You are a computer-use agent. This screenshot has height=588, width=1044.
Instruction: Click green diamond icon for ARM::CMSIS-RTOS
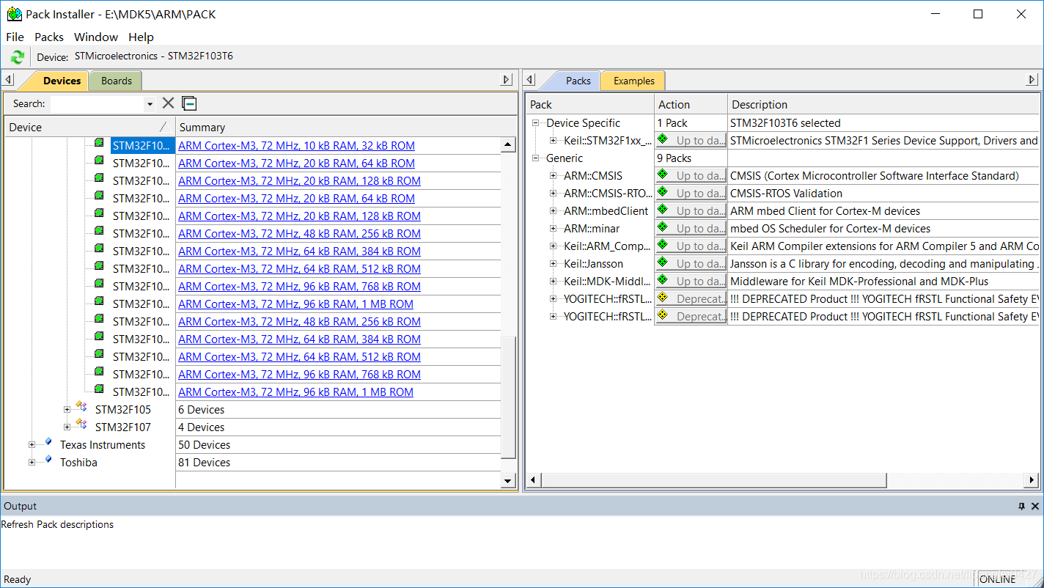point(663,192)
